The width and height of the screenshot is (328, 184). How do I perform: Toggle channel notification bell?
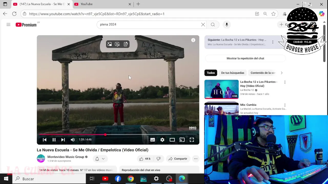(97, 159)
